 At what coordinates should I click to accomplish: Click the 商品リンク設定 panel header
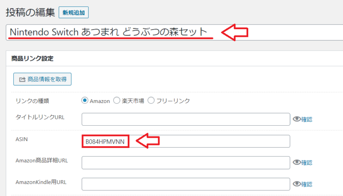click(175, 58)
